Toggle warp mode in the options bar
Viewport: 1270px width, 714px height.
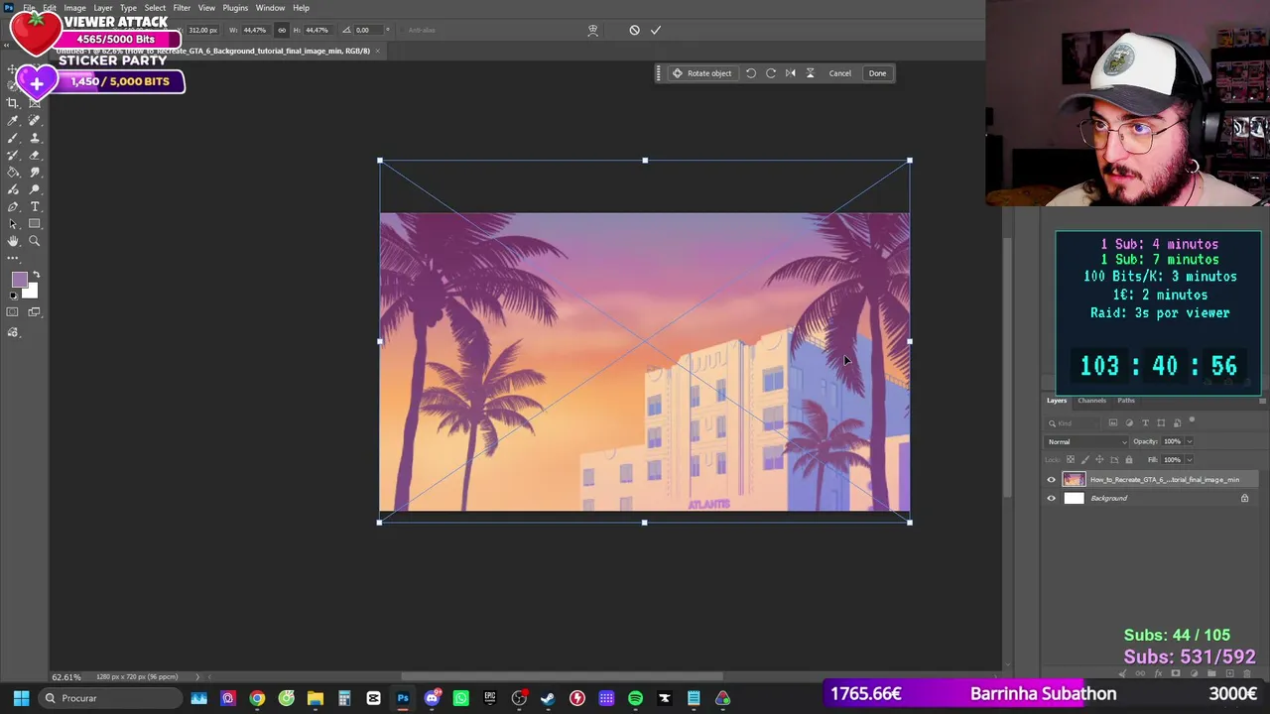[x=592, y=30]
